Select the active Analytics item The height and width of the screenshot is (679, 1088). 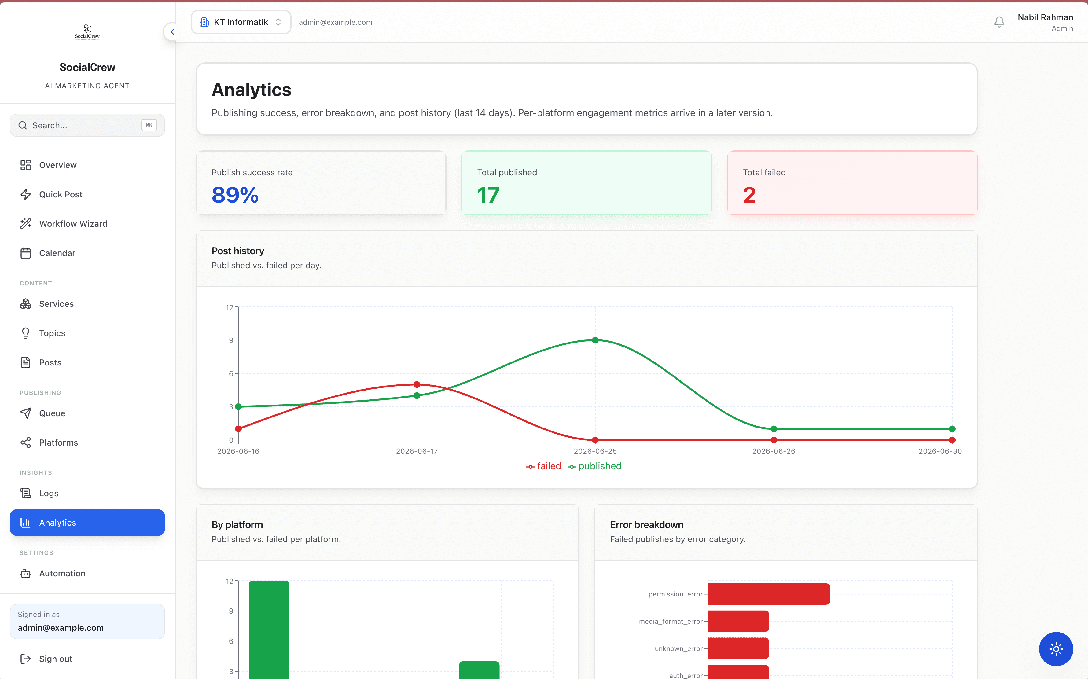87,522
